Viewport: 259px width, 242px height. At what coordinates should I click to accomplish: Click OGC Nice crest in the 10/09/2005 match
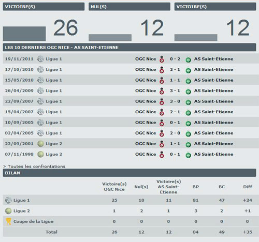point(162,123)
